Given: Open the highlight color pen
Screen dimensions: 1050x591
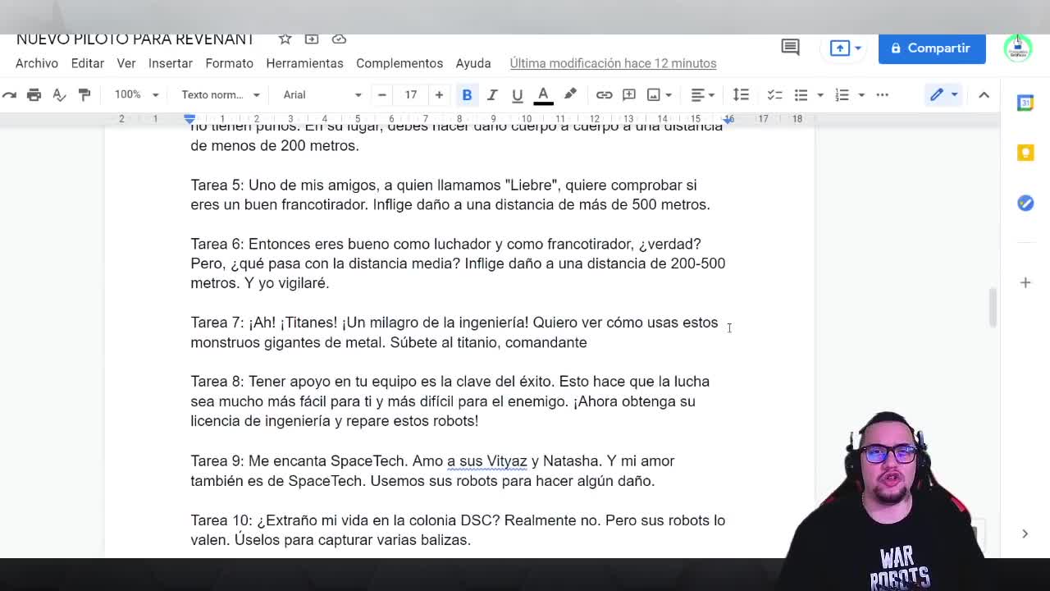Looking at the screenshot, I should 570,95.
